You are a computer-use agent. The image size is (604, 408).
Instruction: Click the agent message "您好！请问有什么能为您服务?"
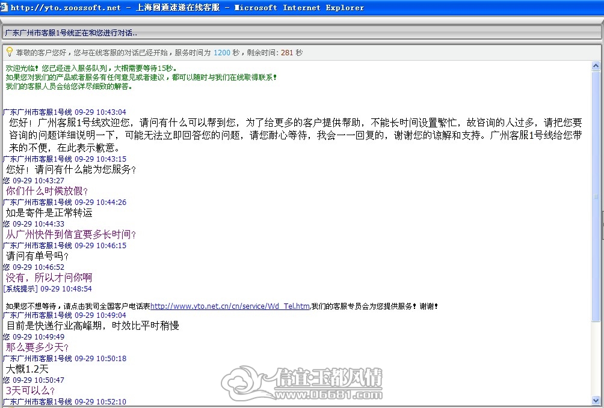point(71,169)
